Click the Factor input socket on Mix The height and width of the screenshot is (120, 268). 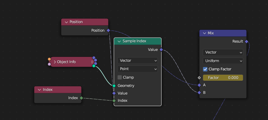[x=199, y=78]
